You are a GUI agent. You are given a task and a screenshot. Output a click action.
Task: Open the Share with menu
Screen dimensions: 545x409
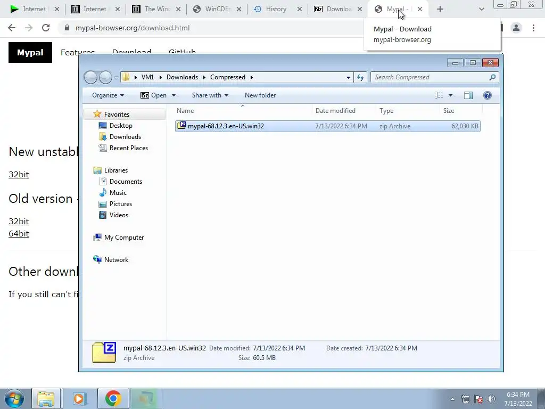point(210,95)
